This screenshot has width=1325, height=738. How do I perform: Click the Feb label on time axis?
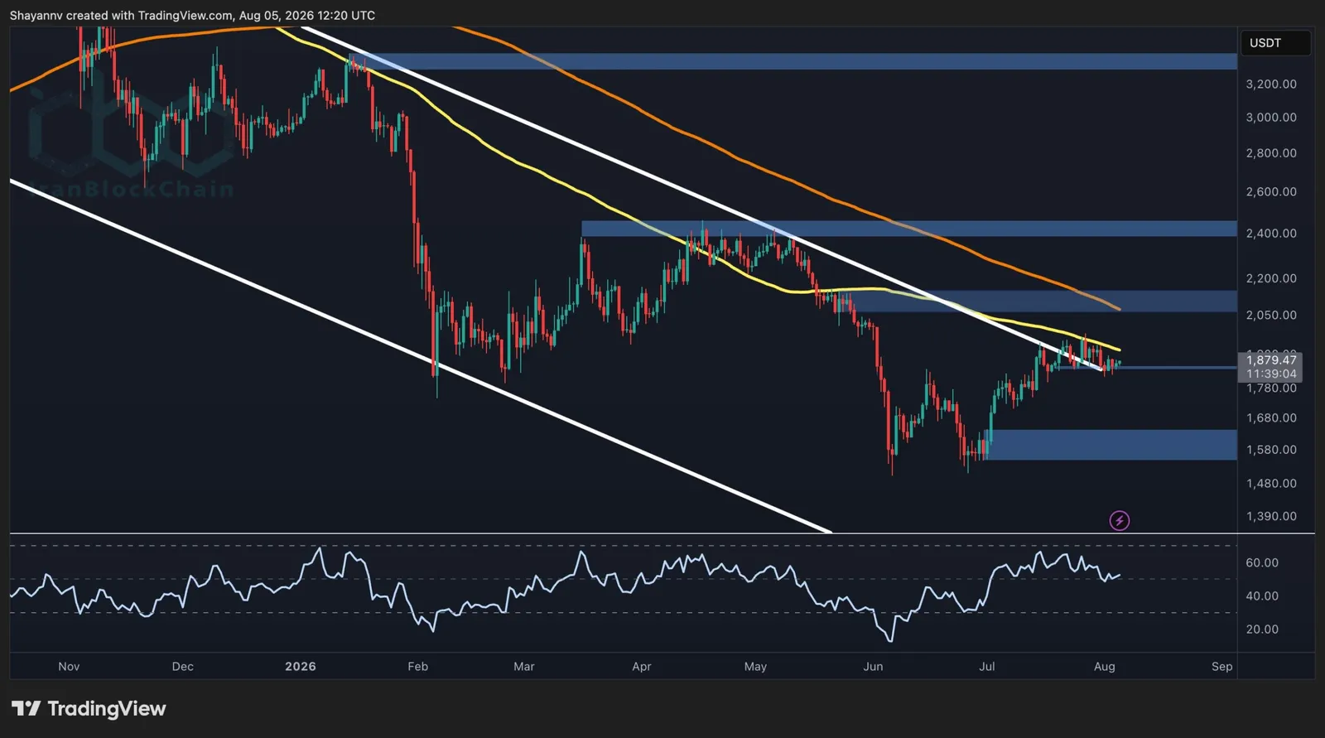(417, 666)
